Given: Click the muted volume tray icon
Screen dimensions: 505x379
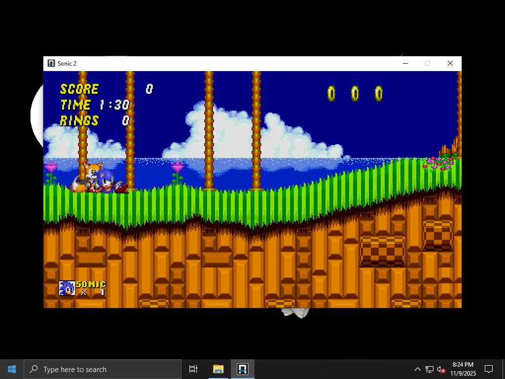Looking at the screenshot, I should 441,369.
